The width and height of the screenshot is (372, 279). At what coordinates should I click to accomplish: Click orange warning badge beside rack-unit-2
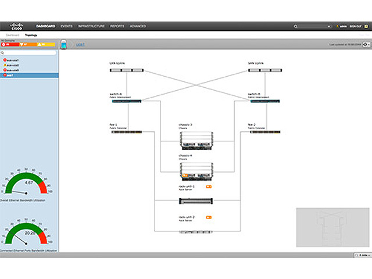(209, 217)
